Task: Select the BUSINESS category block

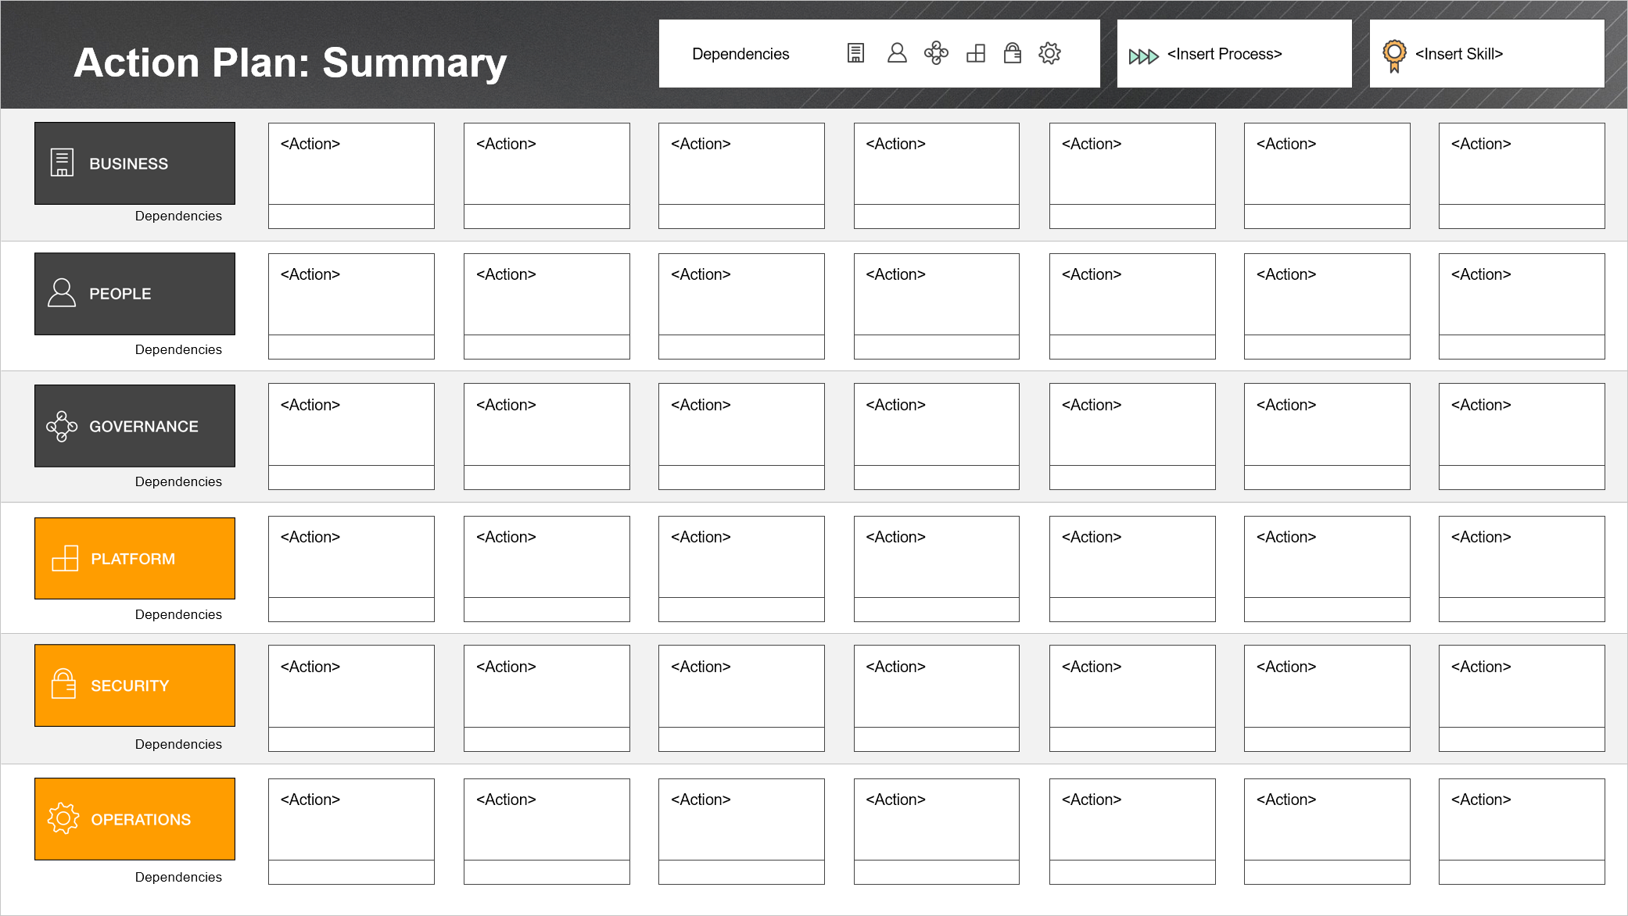Action: point(134,163)
